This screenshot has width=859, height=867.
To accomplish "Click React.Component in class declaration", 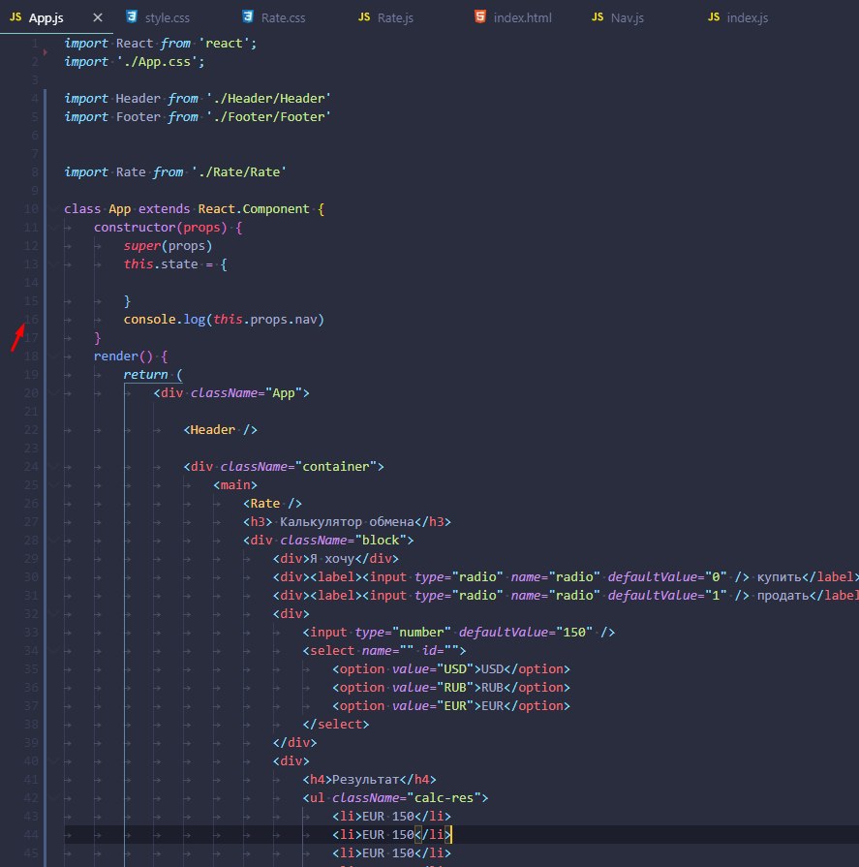I will [254, 209].
